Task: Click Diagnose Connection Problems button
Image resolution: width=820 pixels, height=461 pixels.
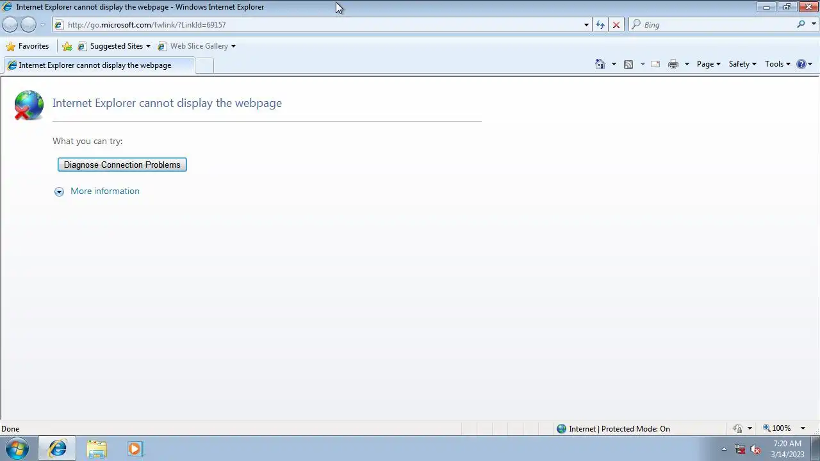Action: click(x=122, y=165)
